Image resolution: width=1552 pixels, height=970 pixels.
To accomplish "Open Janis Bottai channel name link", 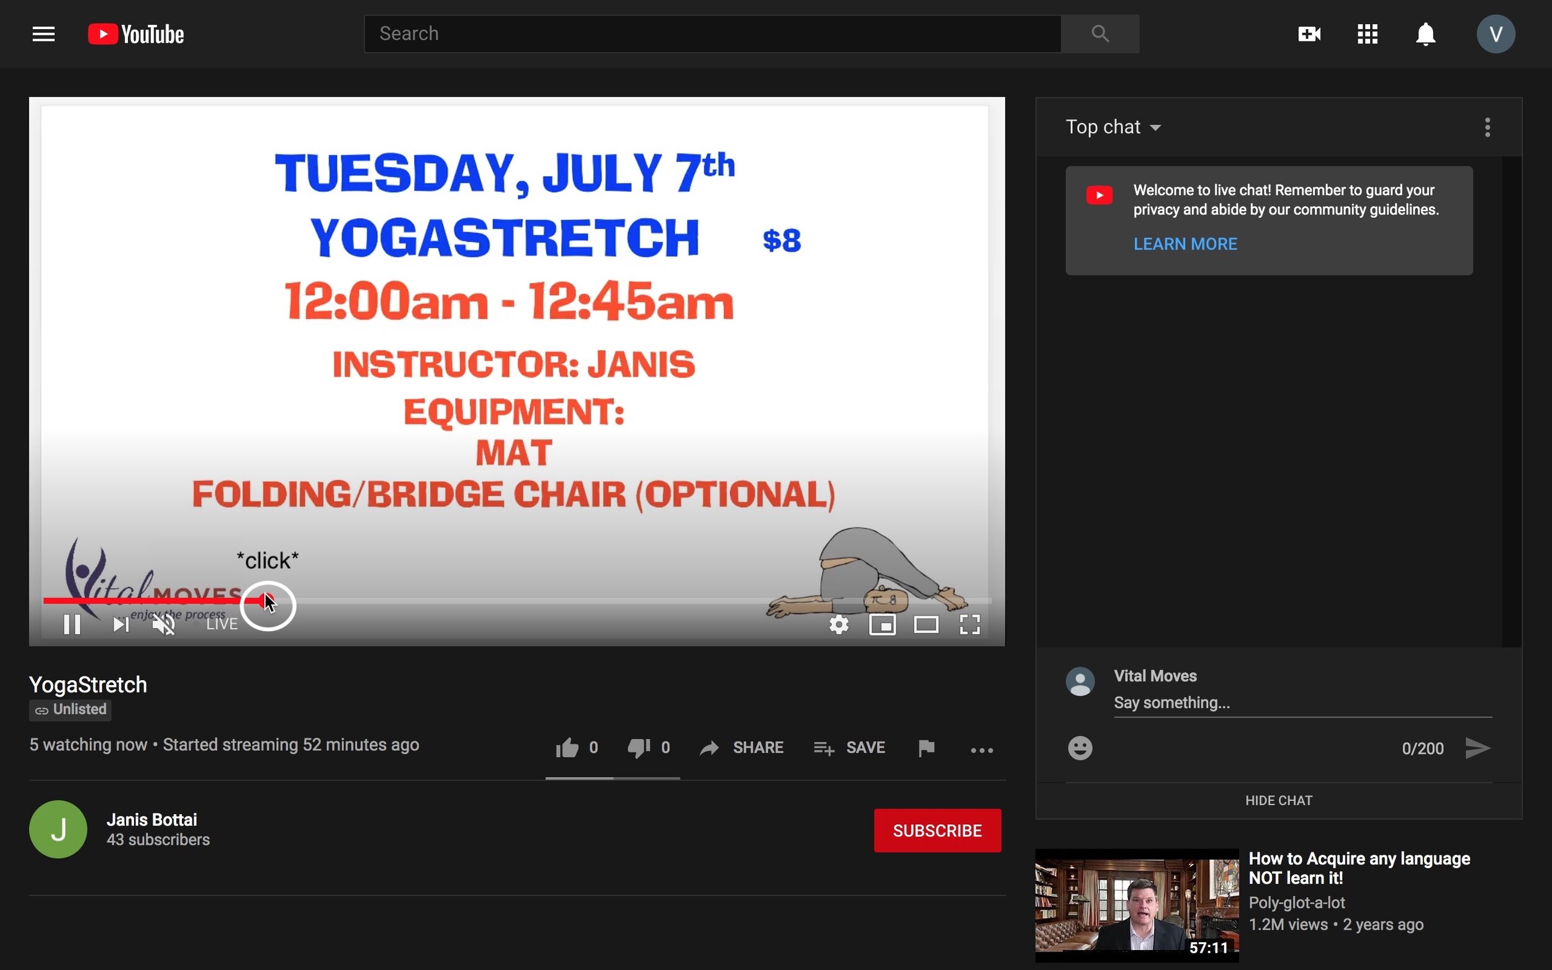I will coord(152,819).
